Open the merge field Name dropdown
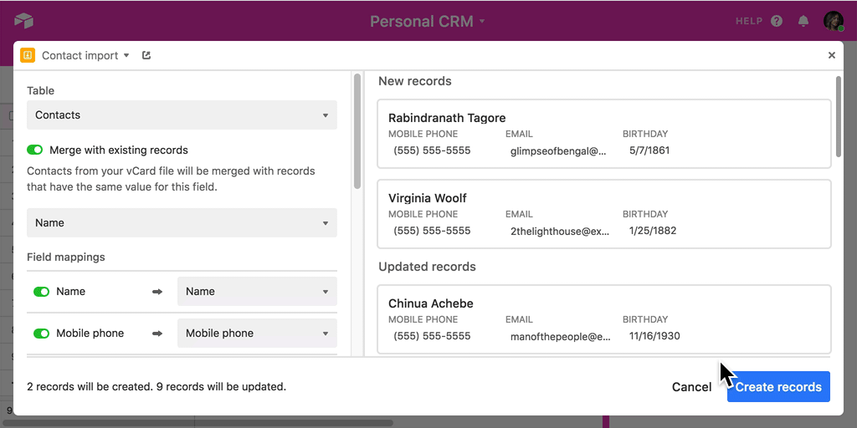The image size is (857, 428). click(x=182, y=223)
